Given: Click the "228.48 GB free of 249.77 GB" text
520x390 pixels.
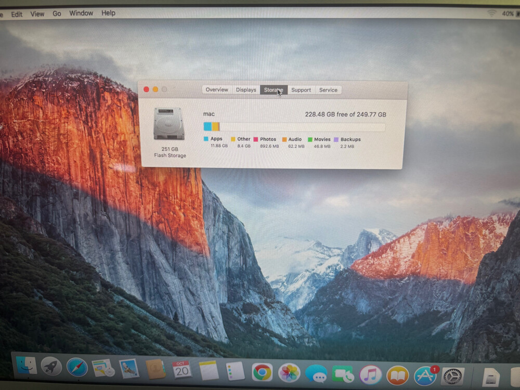Looking at the screenshot, I should (346, 114).
